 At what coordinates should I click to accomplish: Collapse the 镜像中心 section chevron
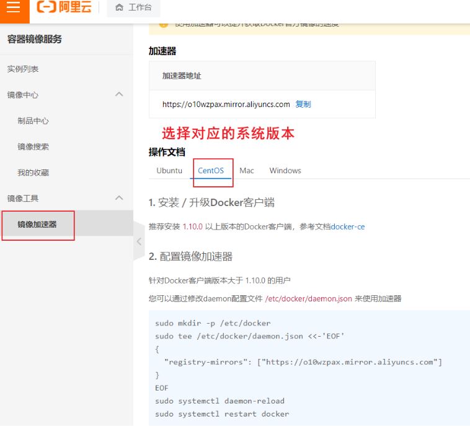click(119, 95)
